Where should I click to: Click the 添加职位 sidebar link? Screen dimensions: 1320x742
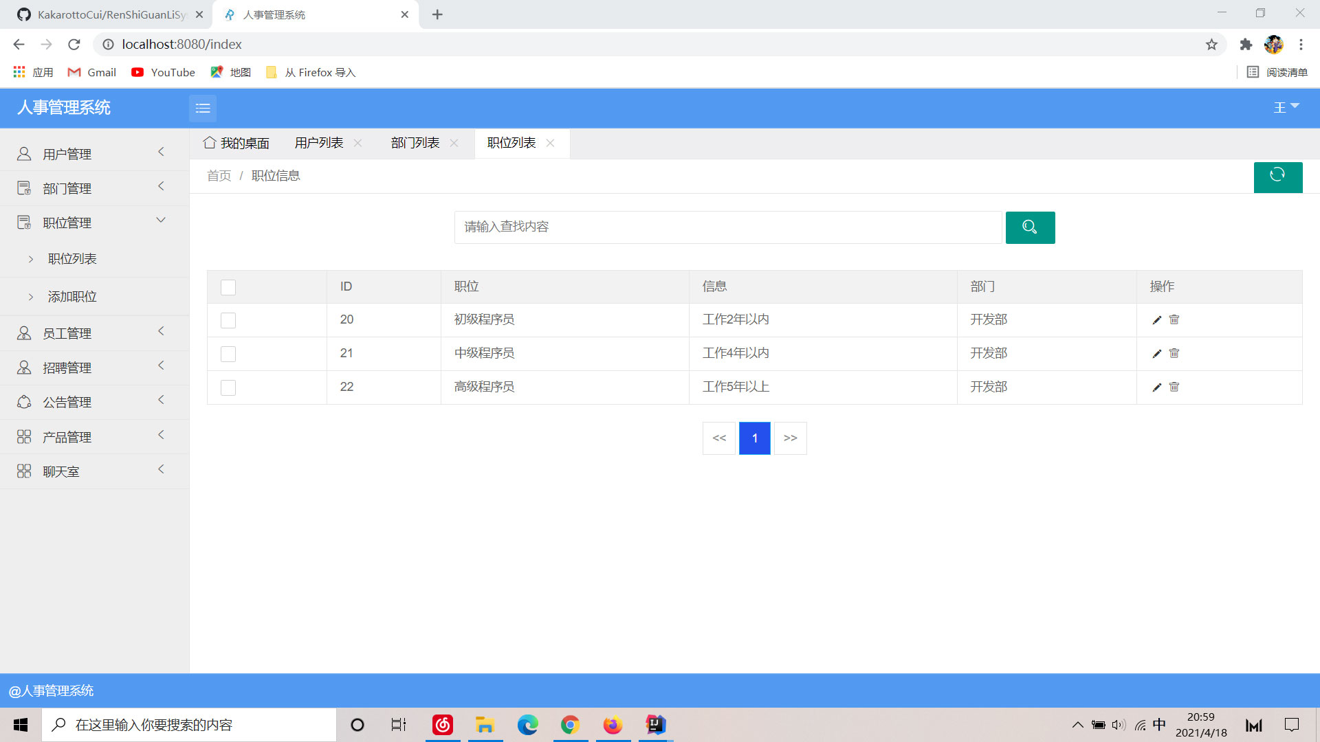72,297
